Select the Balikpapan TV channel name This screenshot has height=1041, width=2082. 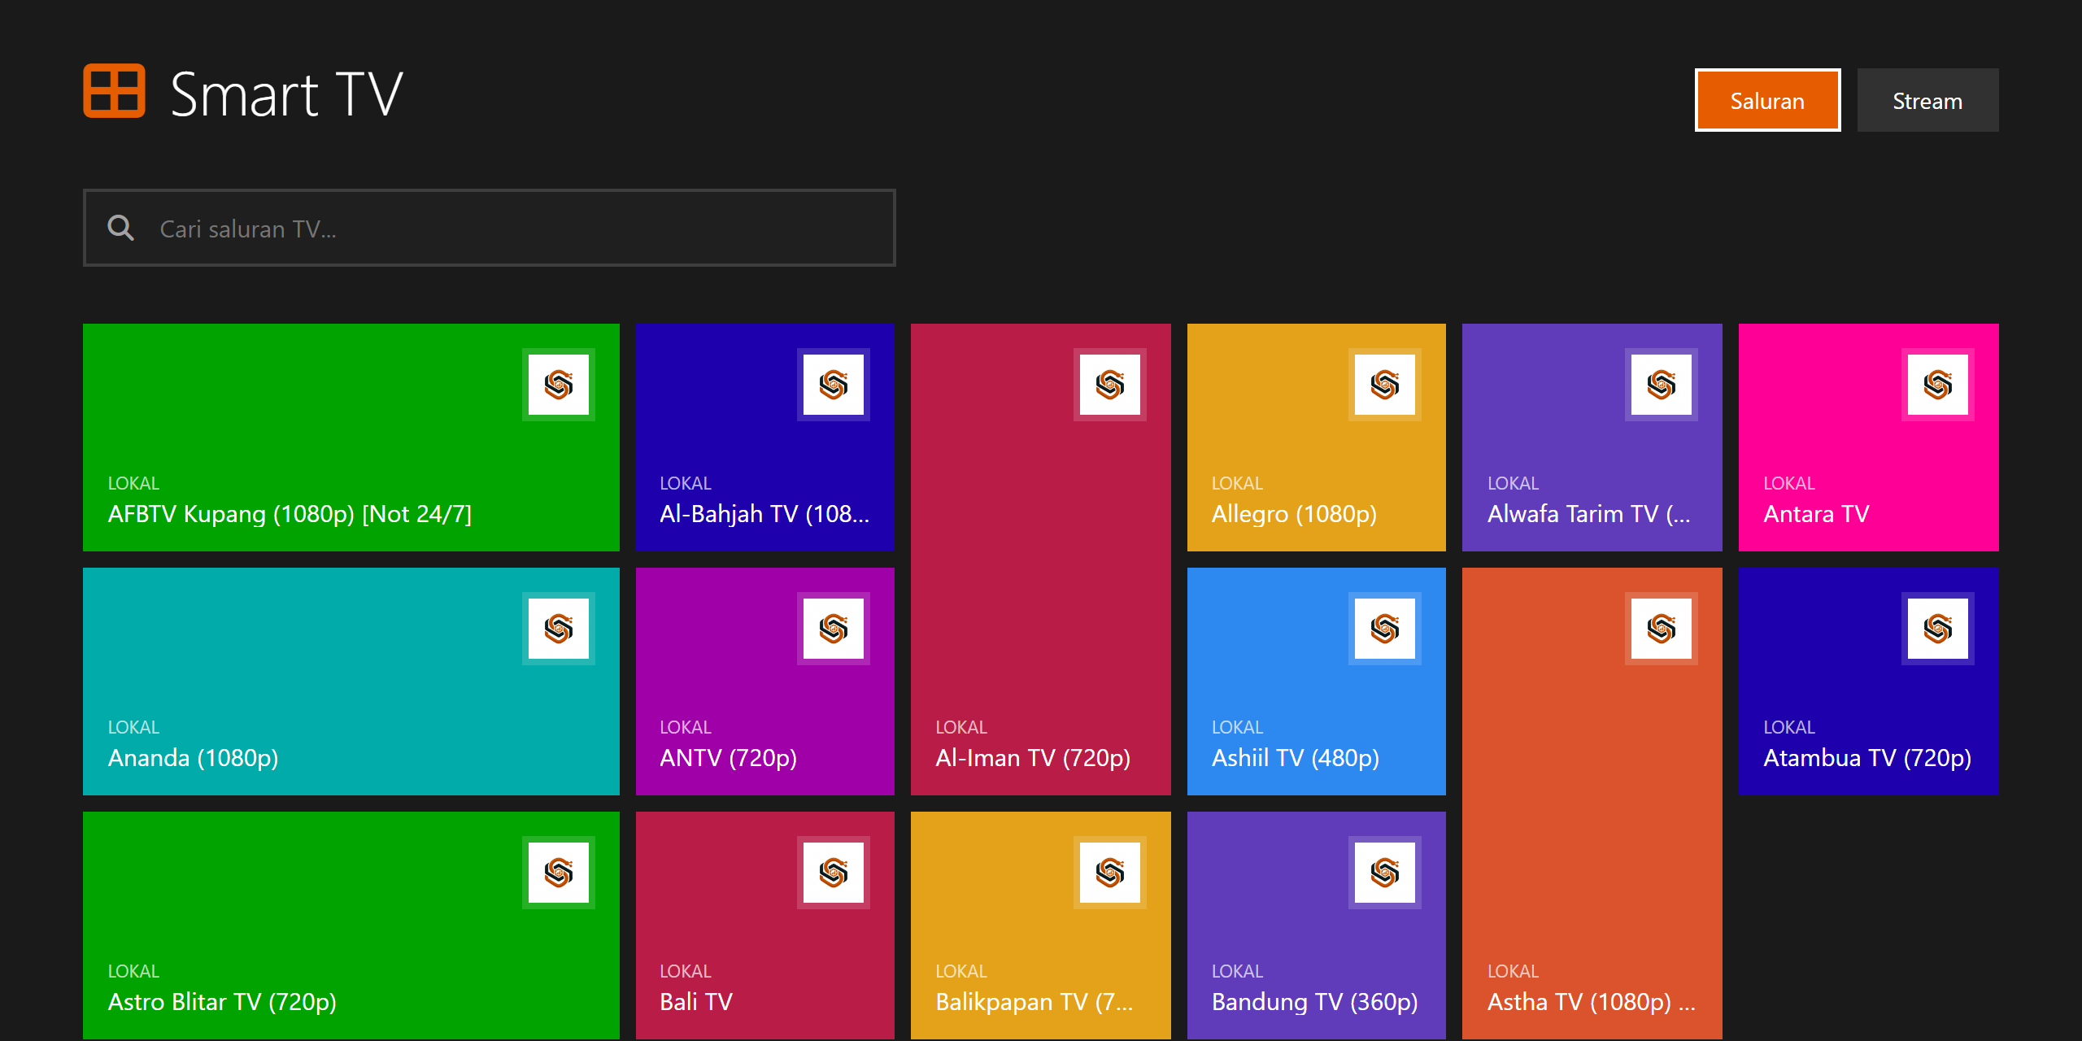click(1034, 1002)
